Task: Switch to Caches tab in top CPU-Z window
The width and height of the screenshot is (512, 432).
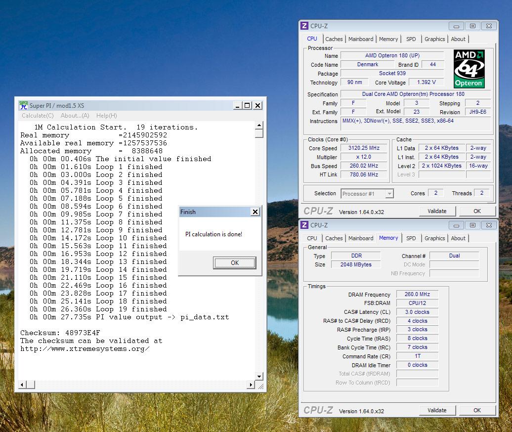Action: (334, 39)
